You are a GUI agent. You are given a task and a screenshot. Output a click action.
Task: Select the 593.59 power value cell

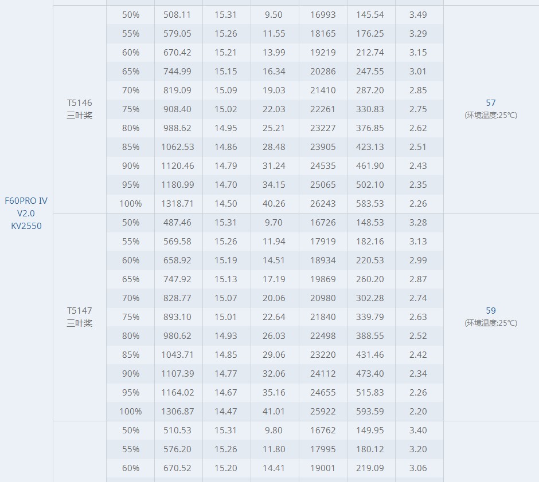click(370, 412)
